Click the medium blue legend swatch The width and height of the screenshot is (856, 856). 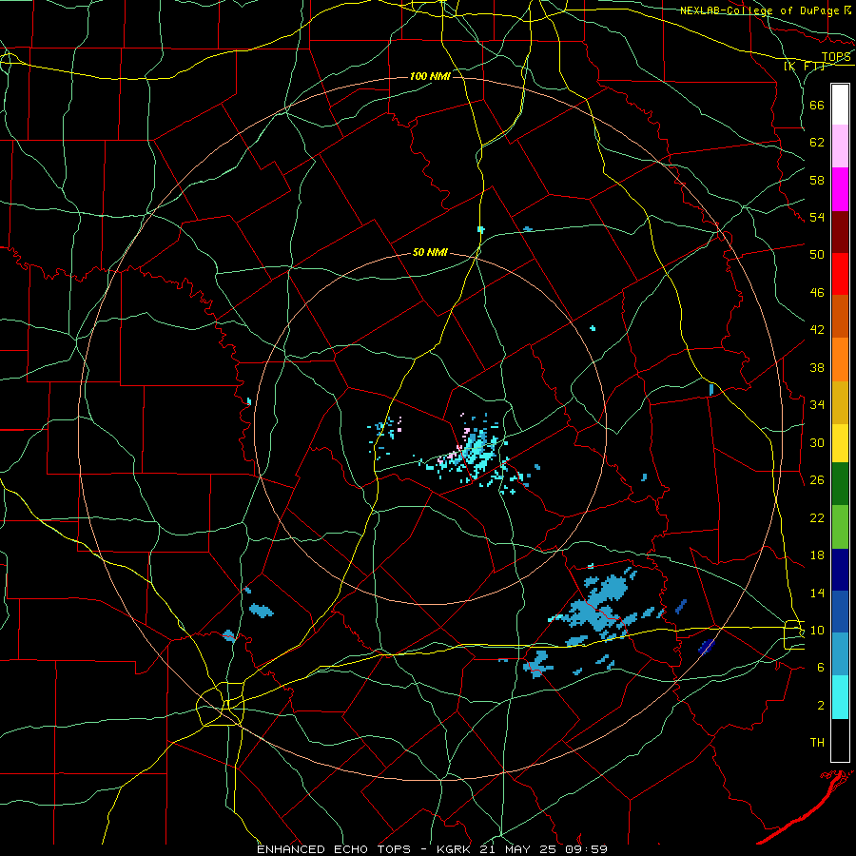(x=840, y=612)
